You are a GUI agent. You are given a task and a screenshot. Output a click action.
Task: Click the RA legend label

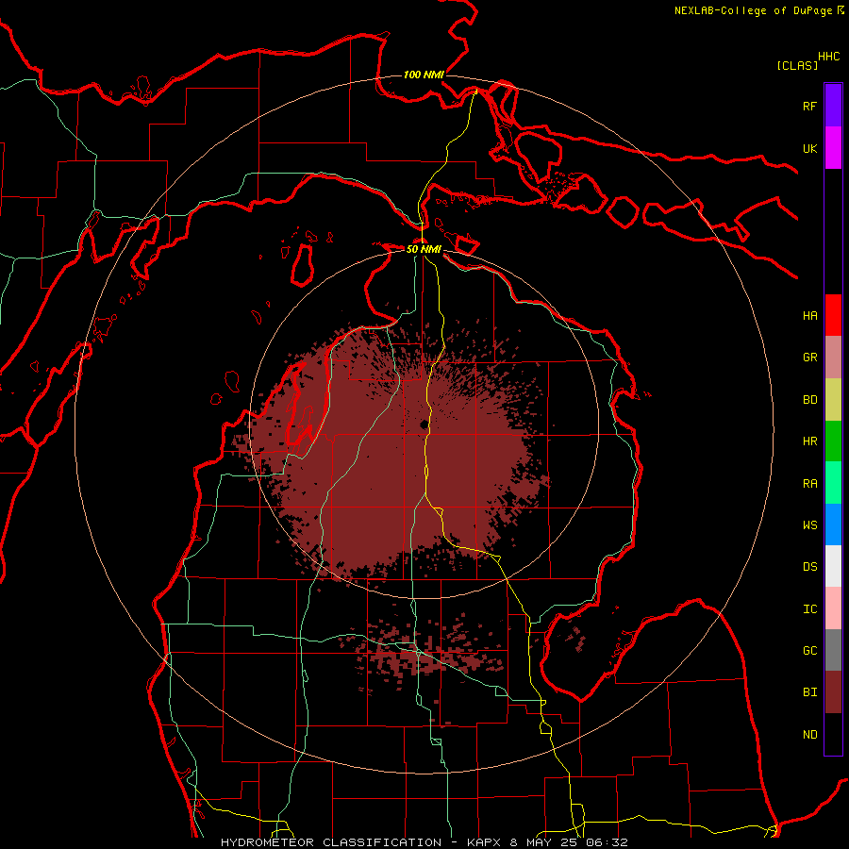click(x=809, y=483)
